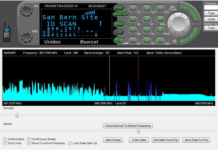
Task: Click the 'Band Peak: 413' readout
Action: click(128, 53)
